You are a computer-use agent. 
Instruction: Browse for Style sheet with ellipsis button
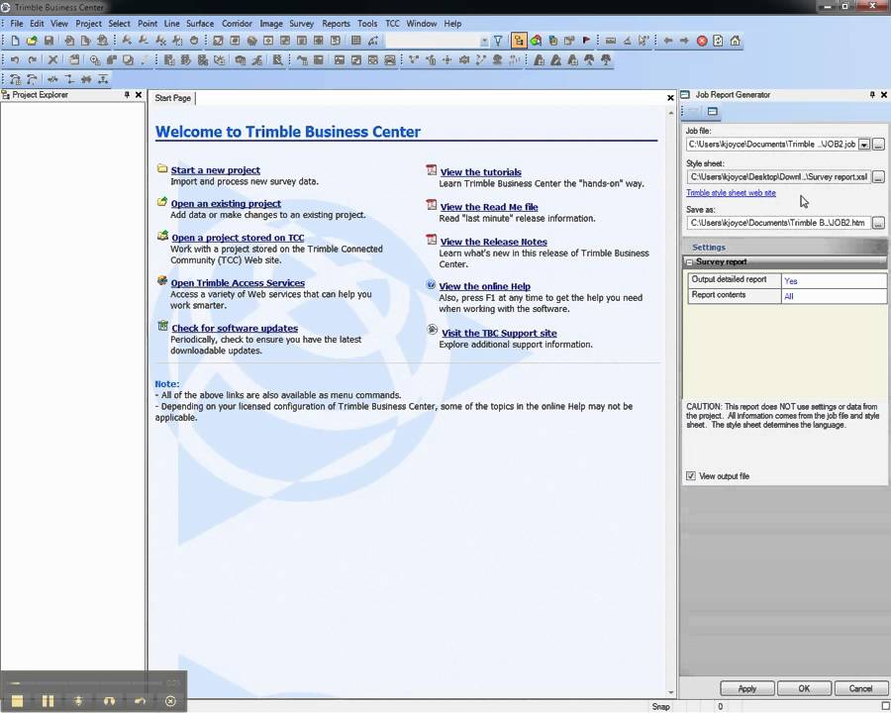click(x=878, y=177)
